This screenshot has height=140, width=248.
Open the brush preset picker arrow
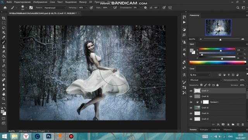point(26,8)
